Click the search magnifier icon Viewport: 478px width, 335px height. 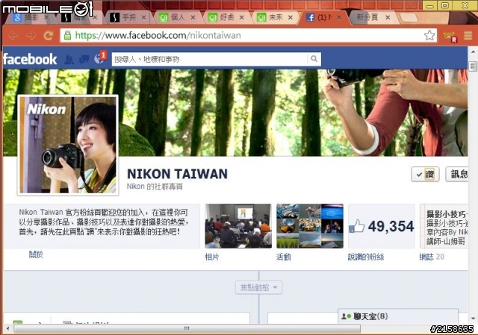click(x=314, y=59)
